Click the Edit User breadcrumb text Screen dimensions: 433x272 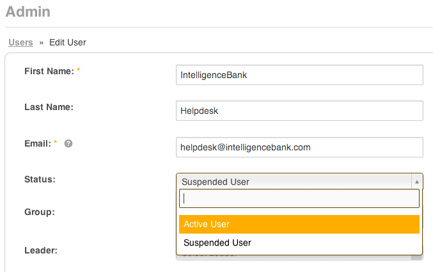68,42
